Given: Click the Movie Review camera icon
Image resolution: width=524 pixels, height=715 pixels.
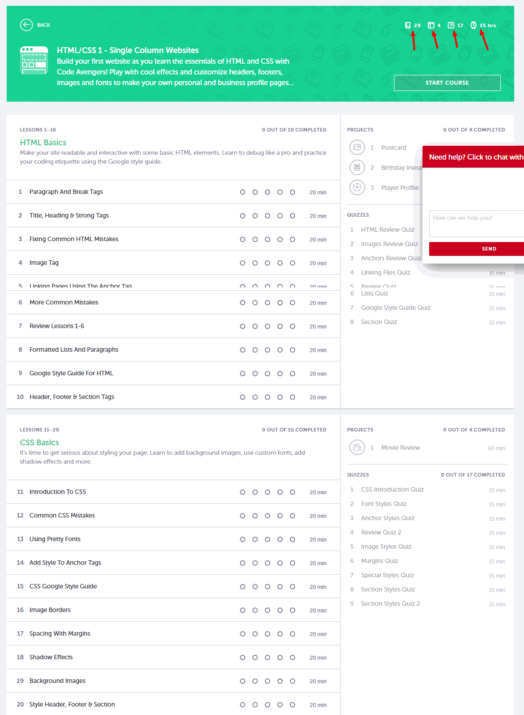Looking at the screenshot, I should point(357,448).
